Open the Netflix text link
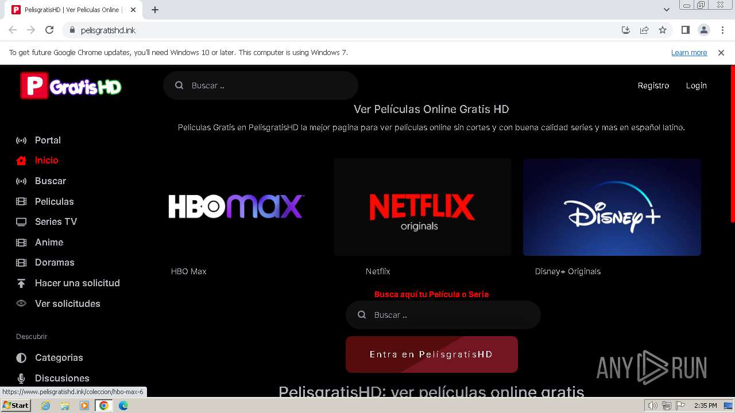This screenshot has height=413, width=735. pyautogui.click(x=378, y=271)
